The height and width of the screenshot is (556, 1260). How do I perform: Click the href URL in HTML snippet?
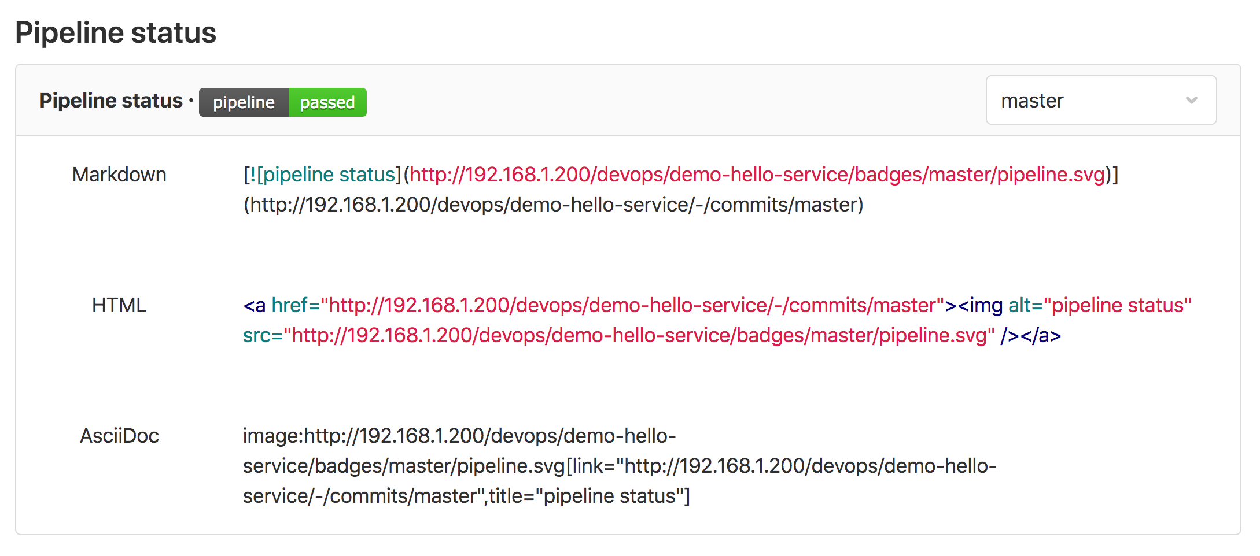pyautogui.click(x=632, y=305)
